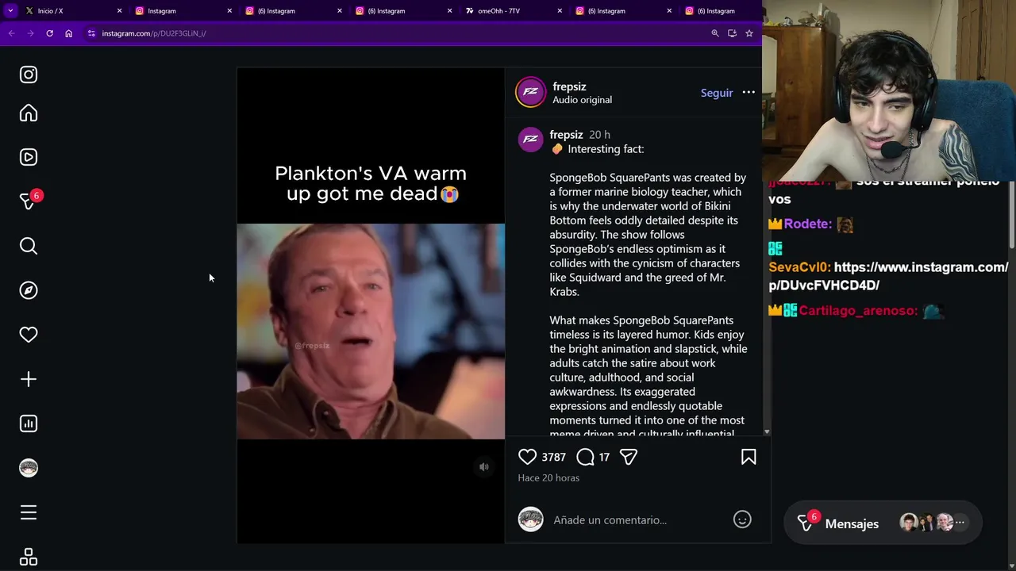Bookmark the page with star icon
Screen dimensions: 1016x571
click(749, 33)
